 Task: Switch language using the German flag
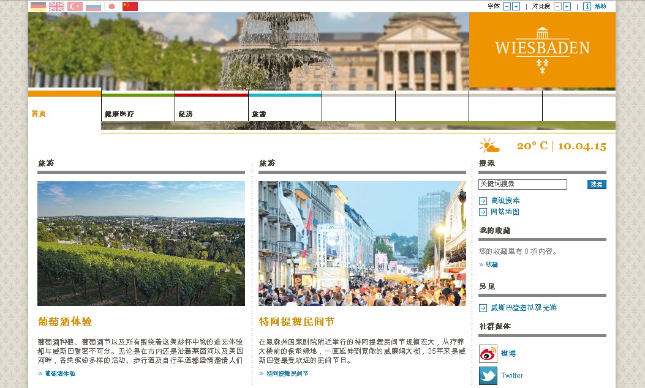point(38,6)
